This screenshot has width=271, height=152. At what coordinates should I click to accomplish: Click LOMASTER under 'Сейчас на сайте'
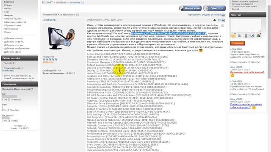(8, 71)
